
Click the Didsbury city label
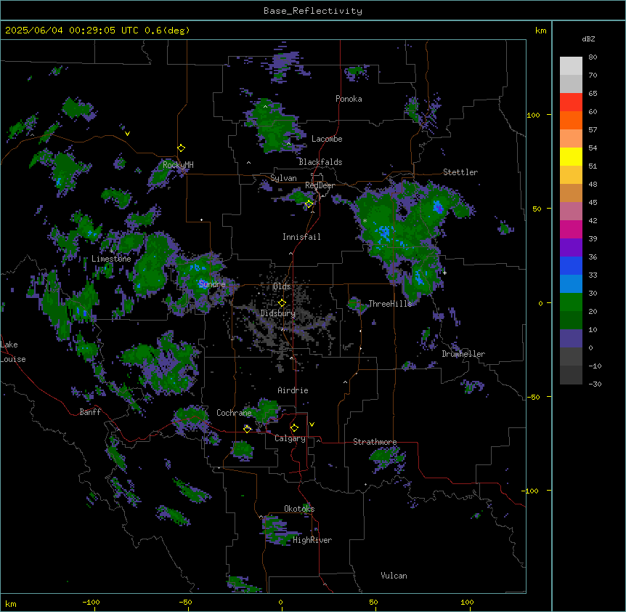[278, 313]
